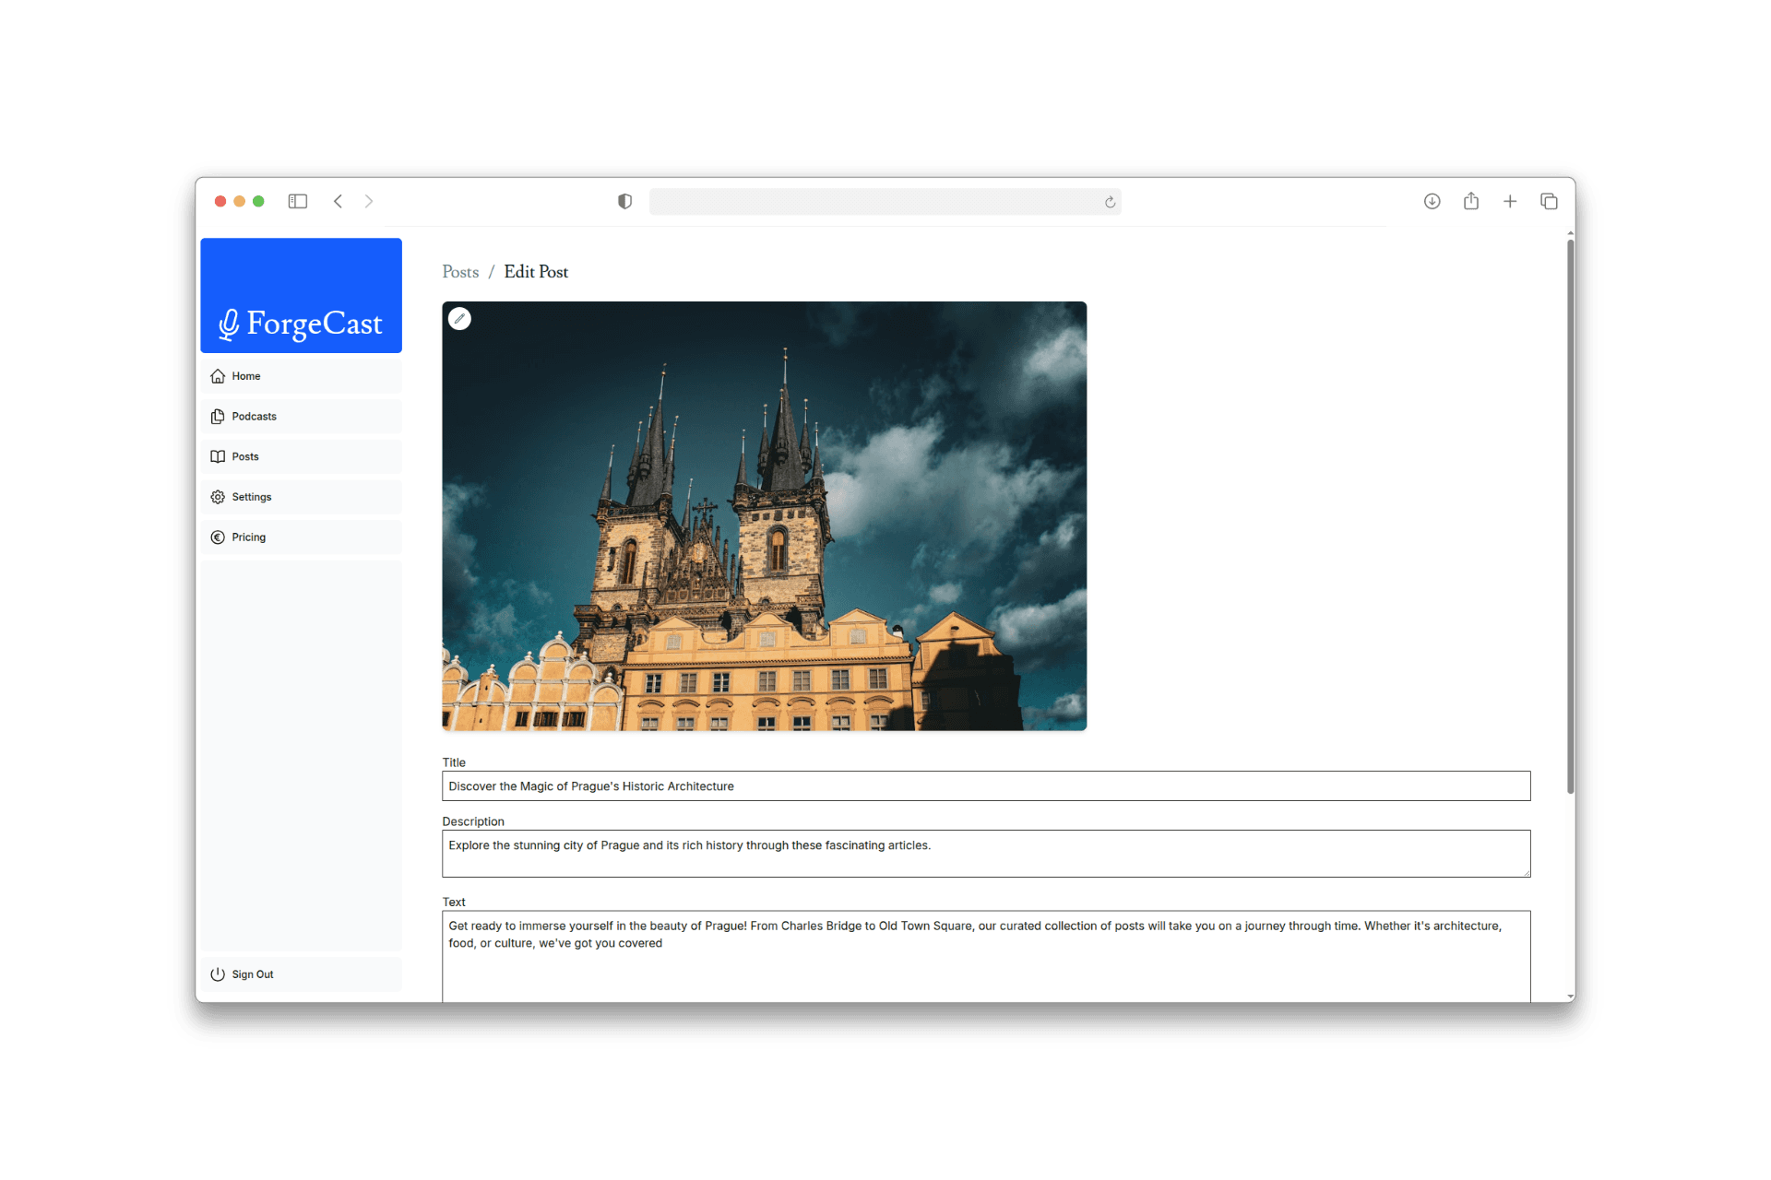
Task: Click the Podcasts document icon
Action: pos(218,416)
